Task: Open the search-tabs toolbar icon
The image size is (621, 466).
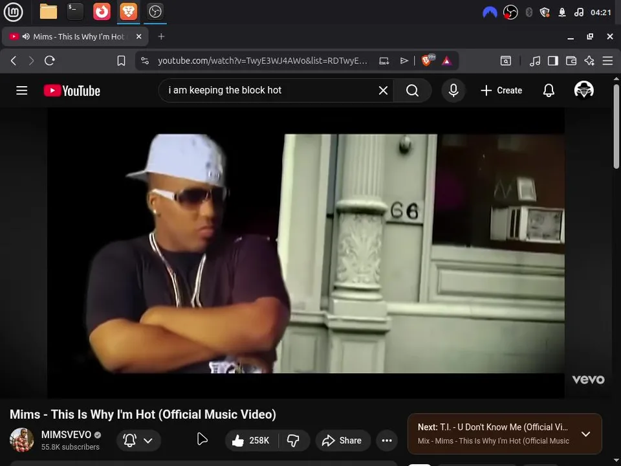Action: (506, 61)
